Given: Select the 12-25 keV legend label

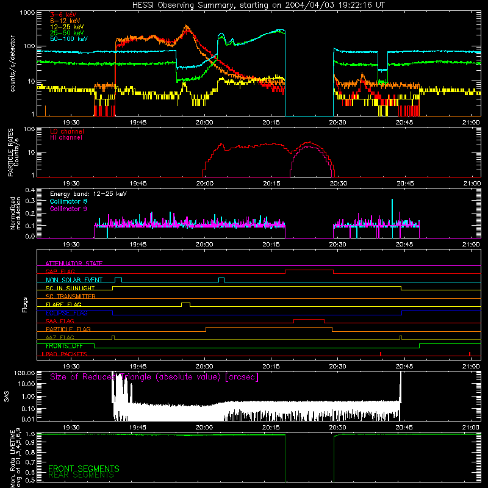Looking at the screenshot, I should click(x=67, y=27).
